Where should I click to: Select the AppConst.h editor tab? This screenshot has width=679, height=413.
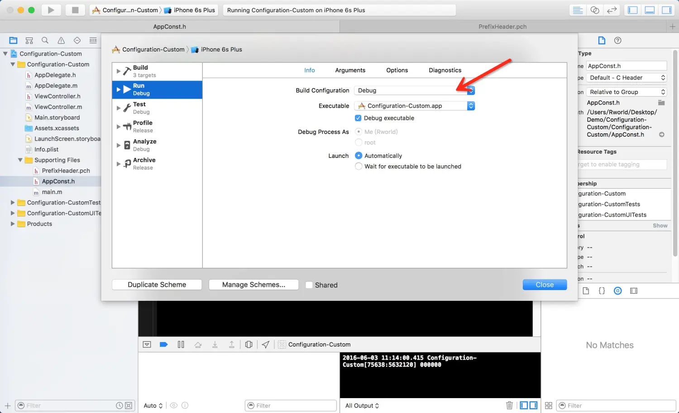coord(170,27)
